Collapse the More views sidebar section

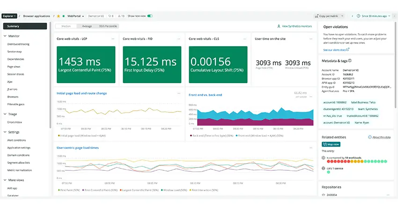pos(5,180)
